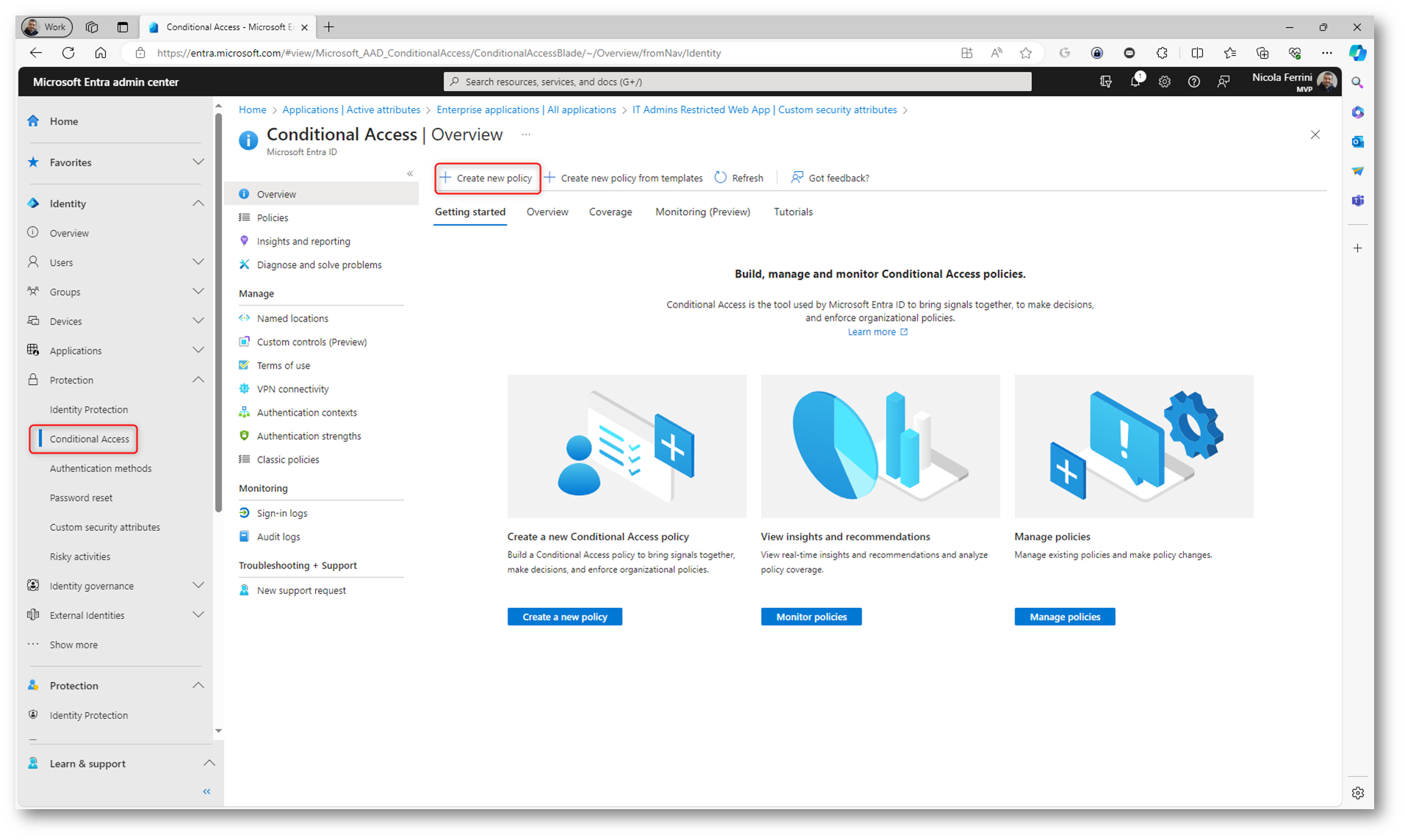Expand the Users menu

click(198, 261)
